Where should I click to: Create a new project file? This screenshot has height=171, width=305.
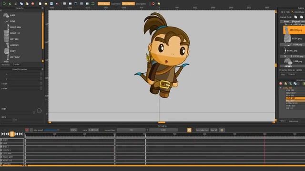(40, 4)
